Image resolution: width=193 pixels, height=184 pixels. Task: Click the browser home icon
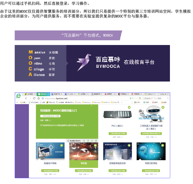(39, 98)
